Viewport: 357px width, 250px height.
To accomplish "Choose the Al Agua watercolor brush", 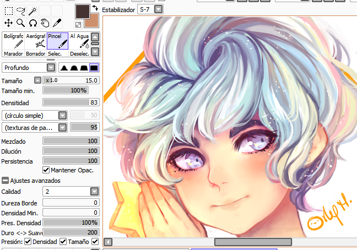I will 79,41.
